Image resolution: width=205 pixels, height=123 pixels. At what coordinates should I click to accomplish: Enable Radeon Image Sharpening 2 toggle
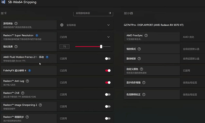pyautogui.click(x=108, y=106)
